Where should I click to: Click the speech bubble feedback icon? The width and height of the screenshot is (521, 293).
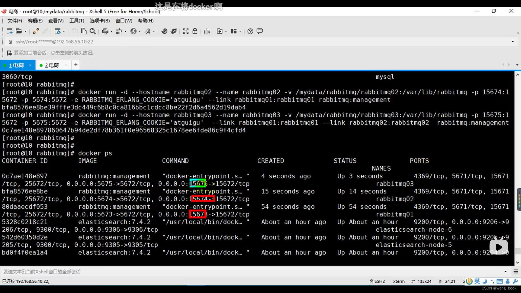pyautogui.click(x=260, y=31)
